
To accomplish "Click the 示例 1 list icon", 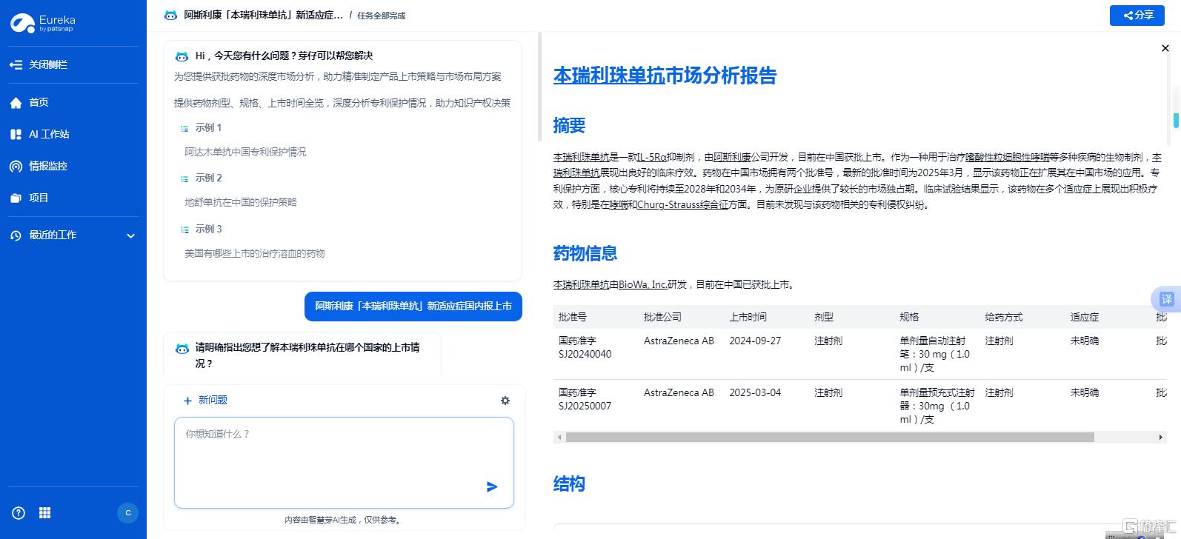I will tap(184, 128).
